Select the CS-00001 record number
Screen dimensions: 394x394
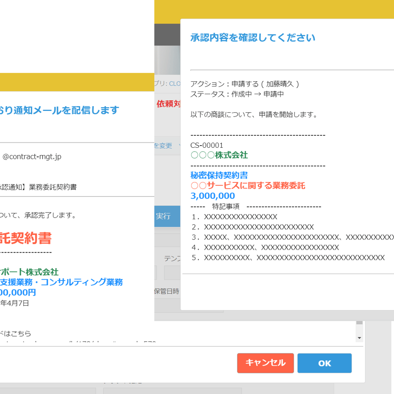[x=206, y=145]
